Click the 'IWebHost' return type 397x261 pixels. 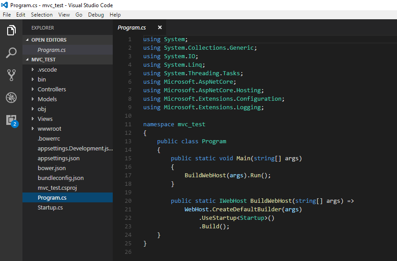233,201
